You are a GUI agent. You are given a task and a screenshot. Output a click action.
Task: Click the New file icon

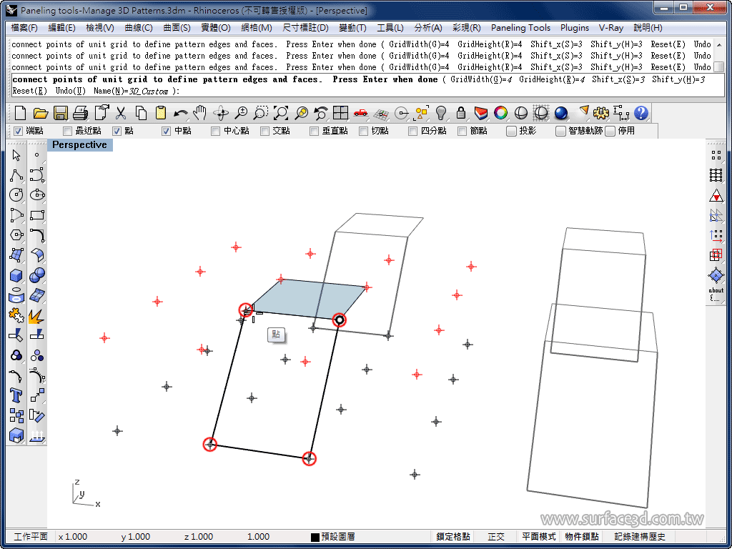20,113
